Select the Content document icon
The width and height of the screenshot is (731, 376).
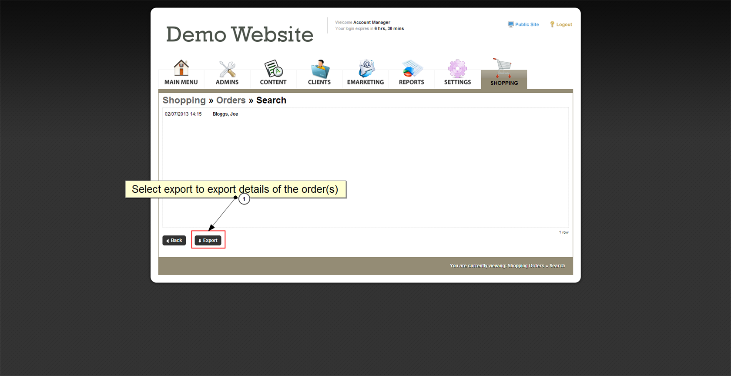(x=273, y=69)
